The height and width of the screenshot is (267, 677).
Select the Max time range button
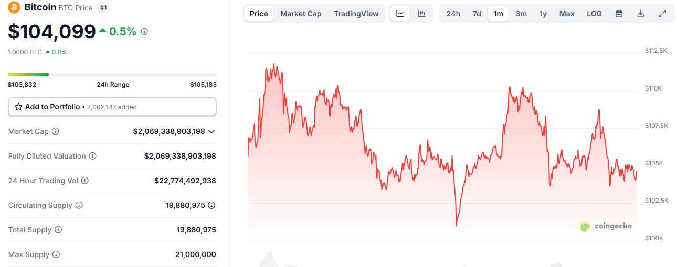pyautogui.click(x=567, y=14)
